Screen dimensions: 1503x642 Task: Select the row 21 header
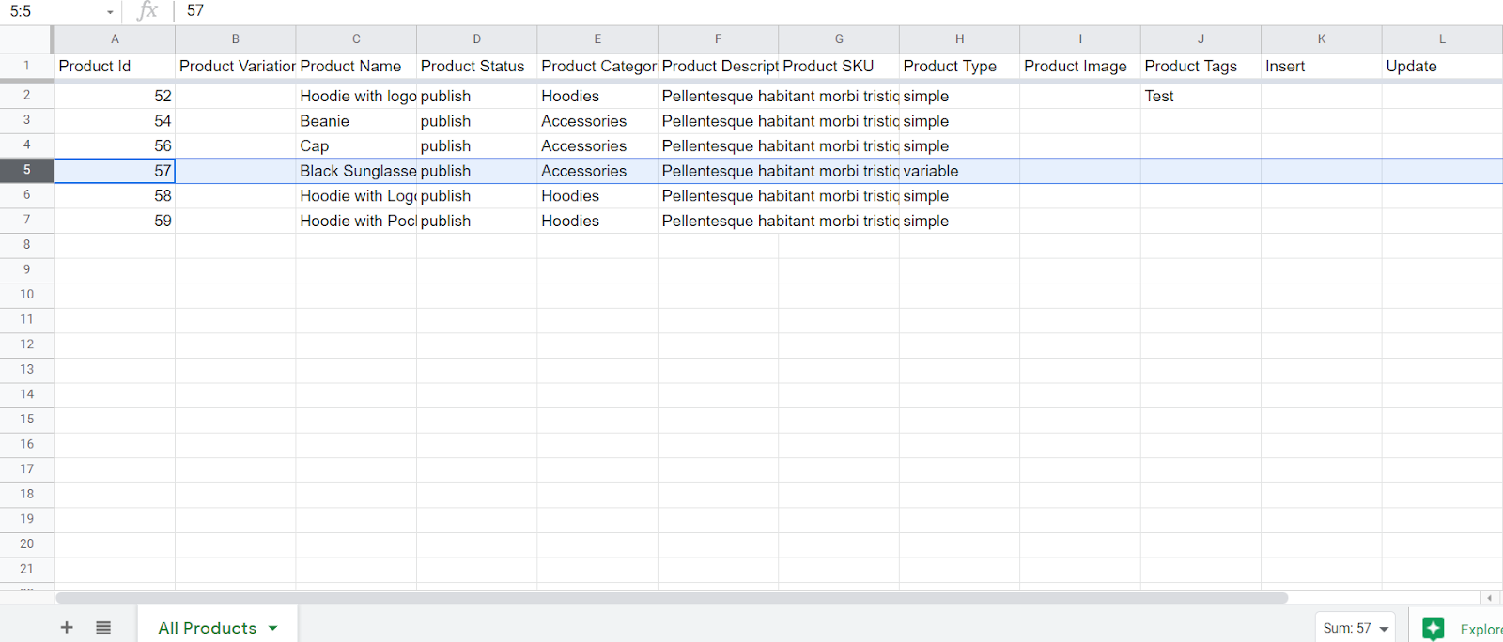tap(26, 569)
